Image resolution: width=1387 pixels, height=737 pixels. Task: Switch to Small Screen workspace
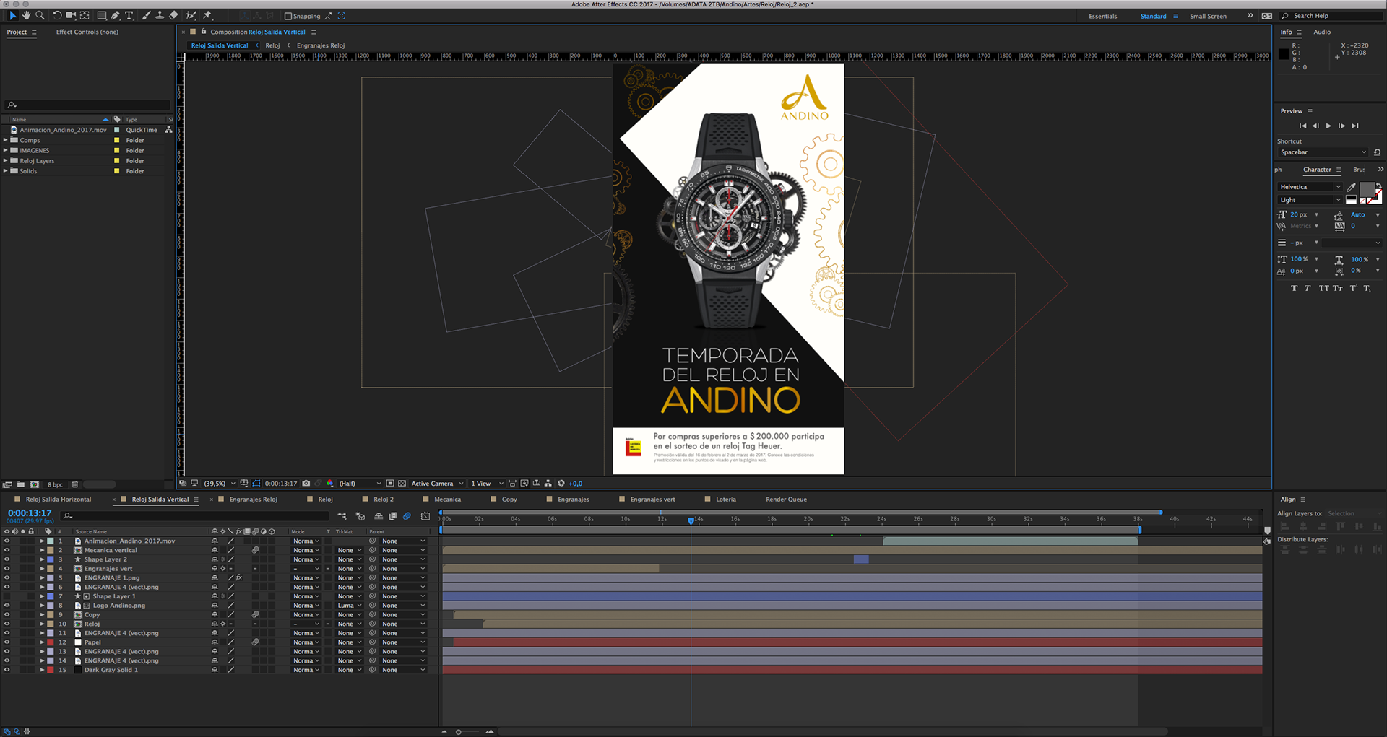click(1208, 16)
